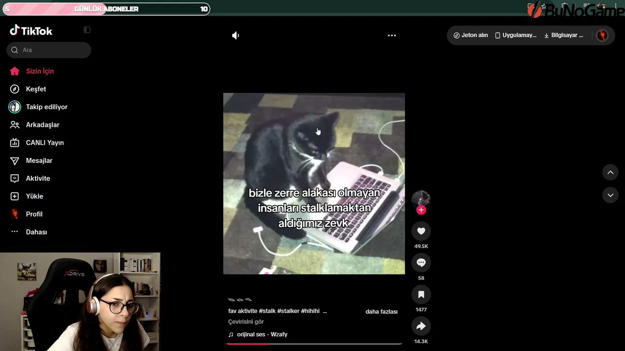Click Jeton alın button
Screen dimensions: 625x351
click(471, 35)
